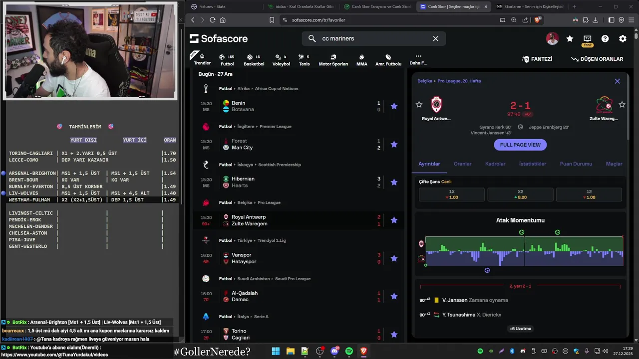Switch to the Kadrolar tab
Image resolution: width=639 pixels, height=359 pixels.
coord(495,164)
